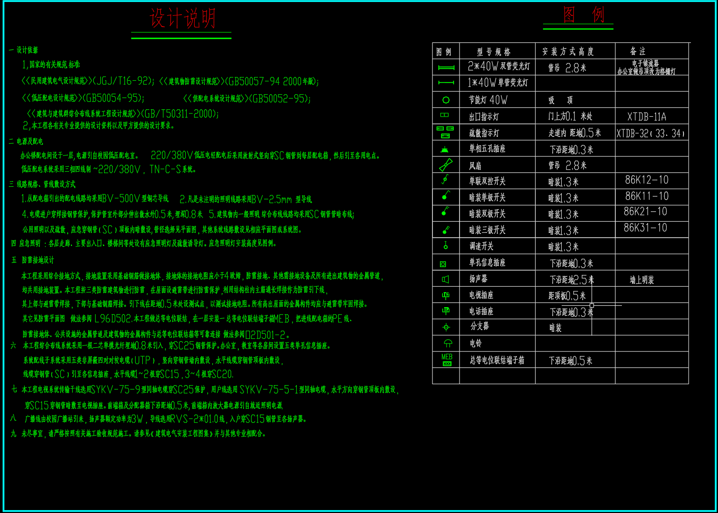The height and width of the screenshot is (513, 718).
Task: Click the XTDB-11A remark text
Action: coord(647,117)
